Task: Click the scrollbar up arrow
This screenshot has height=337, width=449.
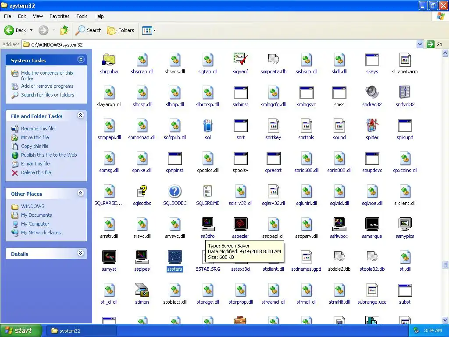Action: [445, 53]
